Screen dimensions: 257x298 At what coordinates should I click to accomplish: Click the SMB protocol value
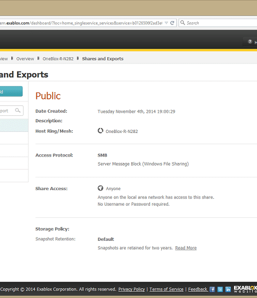102,155
